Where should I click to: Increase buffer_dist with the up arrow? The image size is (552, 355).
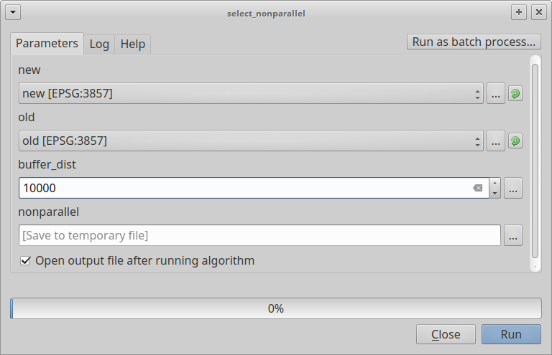pyautogui.click(x=494, y=184)
